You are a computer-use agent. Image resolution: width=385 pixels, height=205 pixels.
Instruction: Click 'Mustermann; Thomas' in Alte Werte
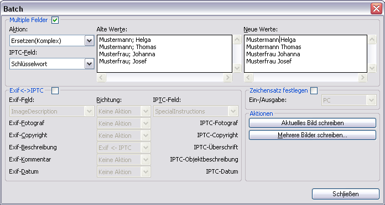click(x=127, y=47)
